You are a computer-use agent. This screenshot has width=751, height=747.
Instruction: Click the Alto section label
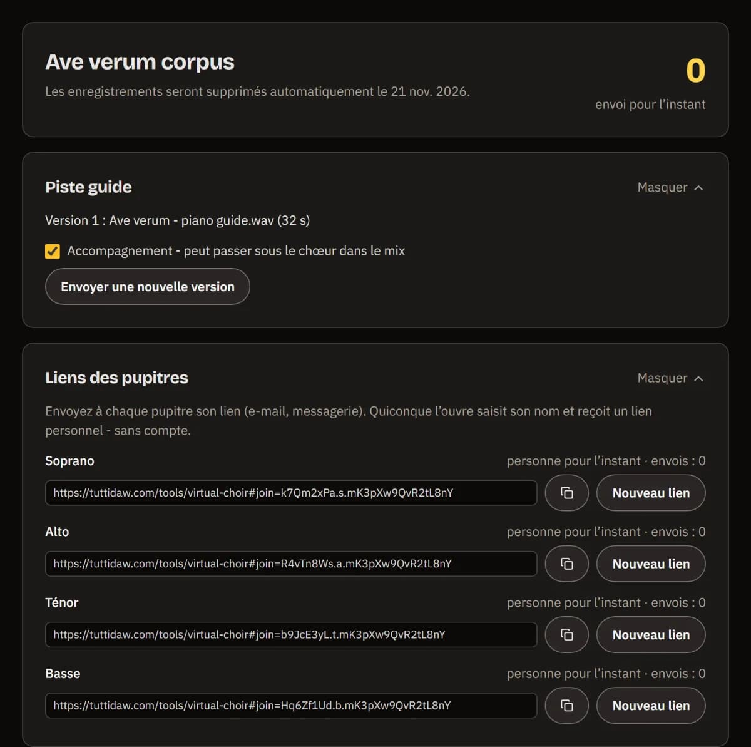(x=57, y=532)
